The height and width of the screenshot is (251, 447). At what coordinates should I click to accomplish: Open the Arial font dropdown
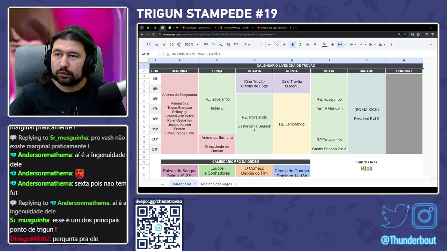click(253, 44)
